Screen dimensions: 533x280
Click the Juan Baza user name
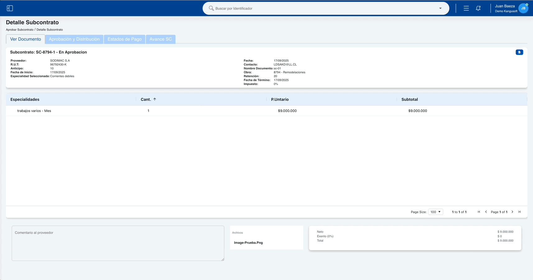pos(505,6)
